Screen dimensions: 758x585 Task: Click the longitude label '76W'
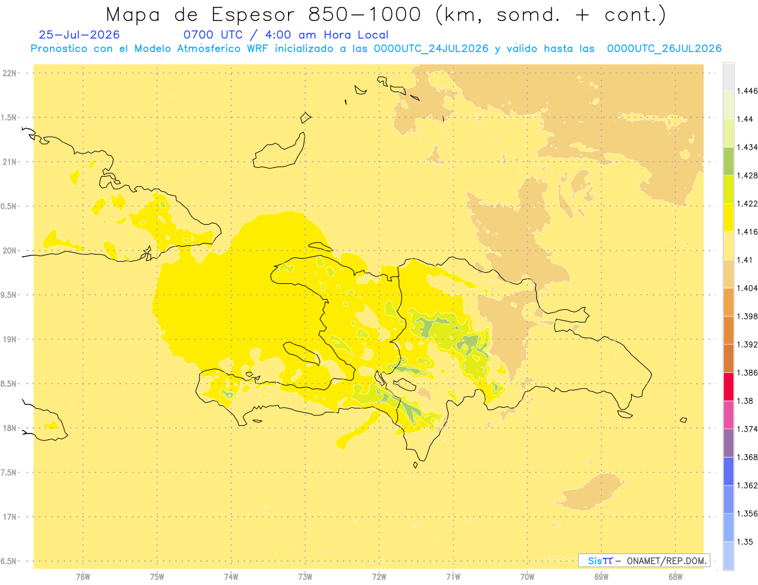pyautogui.click(x=83, y=577)
